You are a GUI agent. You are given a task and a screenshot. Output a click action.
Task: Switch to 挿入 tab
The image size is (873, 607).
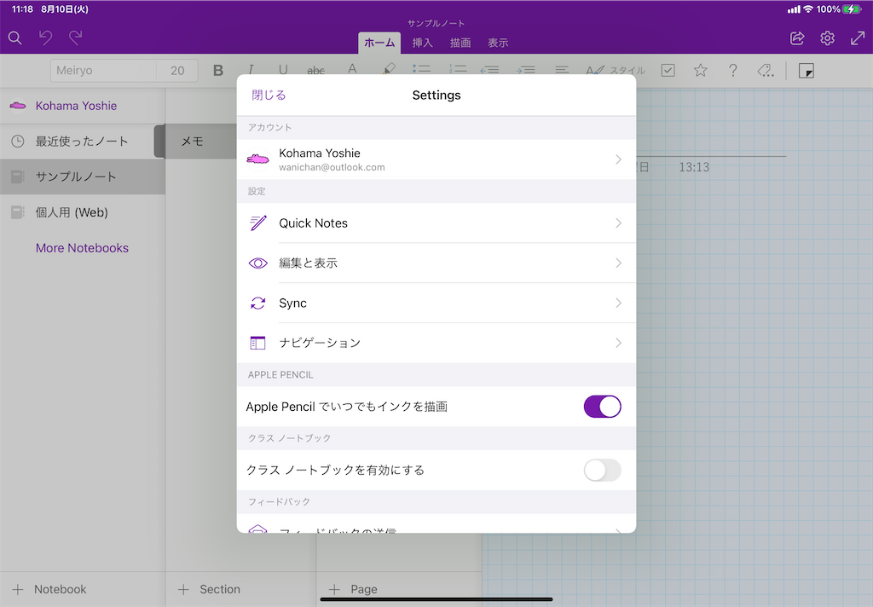click(x=423, y=43)
